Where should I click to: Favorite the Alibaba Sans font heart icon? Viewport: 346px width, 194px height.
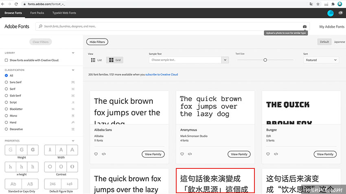(96, 154)
